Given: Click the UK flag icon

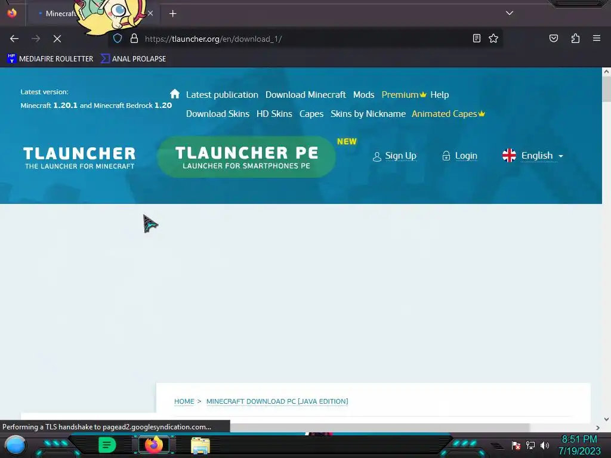Looking at the screenshot, I should click(509, 156).
